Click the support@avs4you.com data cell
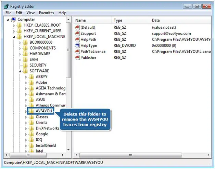This screenshot has width=215, height=169. tap(172, 33)
